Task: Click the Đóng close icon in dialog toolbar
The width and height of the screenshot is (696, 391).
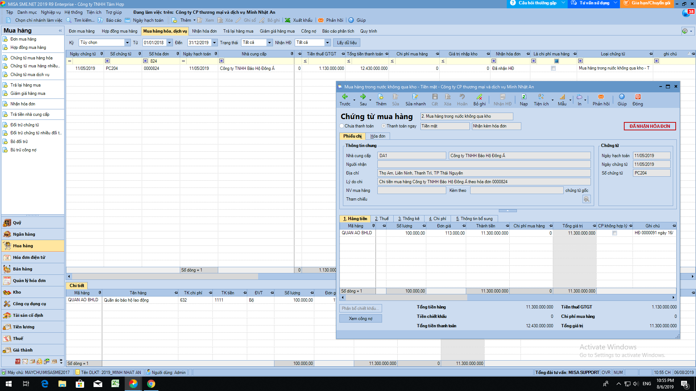Action: coord(638,97)
